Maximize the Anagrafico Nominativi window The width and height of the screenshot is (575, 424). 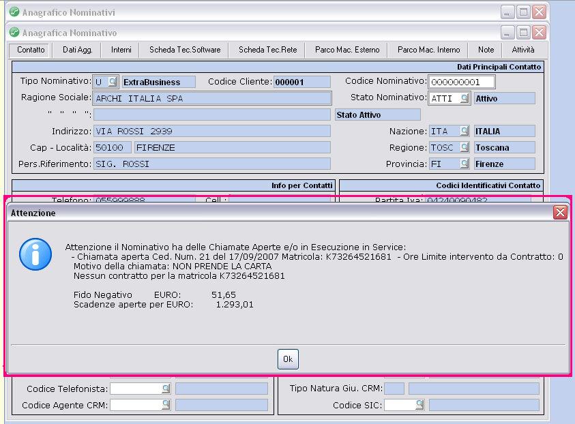pos(523,12)
